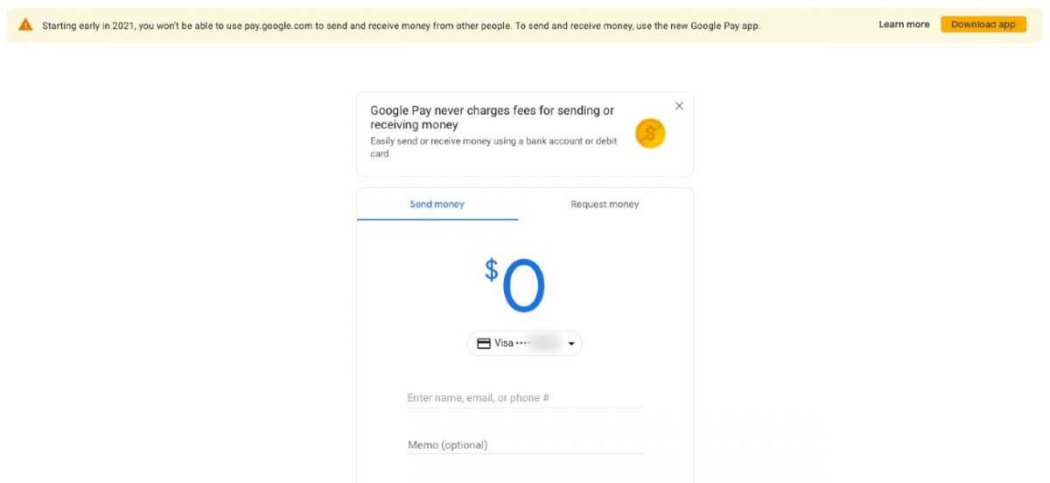The height and width of the screenshot is (483, 1050).
Task: Switch to the Request money tab
Action: tap(605, 205)
